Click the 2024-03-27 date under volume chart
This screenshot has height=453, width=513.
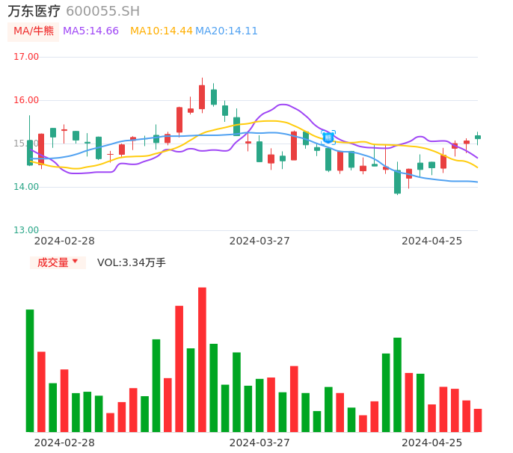pyautogui.click(x=259, y=443)
